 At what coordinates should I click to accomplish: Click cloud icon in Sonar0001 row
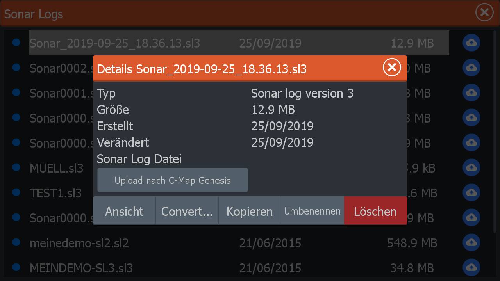click(x=471, y=92)
